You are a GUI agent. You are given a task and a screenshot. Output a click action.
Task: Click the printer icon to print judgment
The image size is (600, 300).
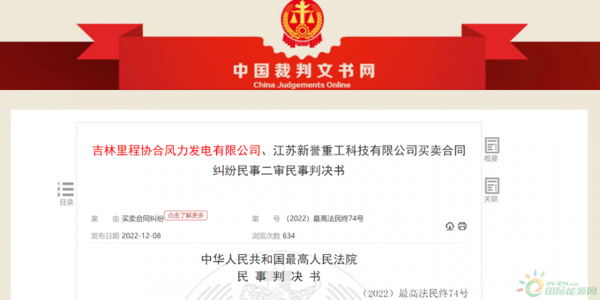coord(462,226)
